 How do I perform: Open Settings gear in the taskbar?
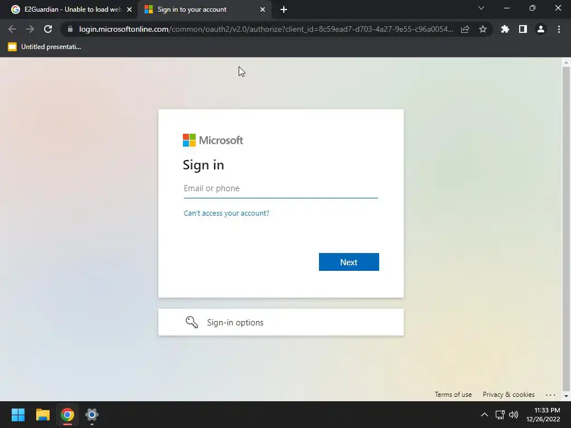(92, 415)
